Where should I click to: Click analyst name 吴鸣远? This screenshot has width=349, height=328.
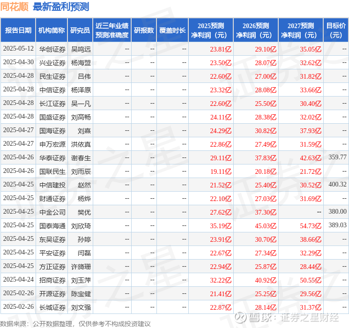pyautogui.click(x=81, y=49)
